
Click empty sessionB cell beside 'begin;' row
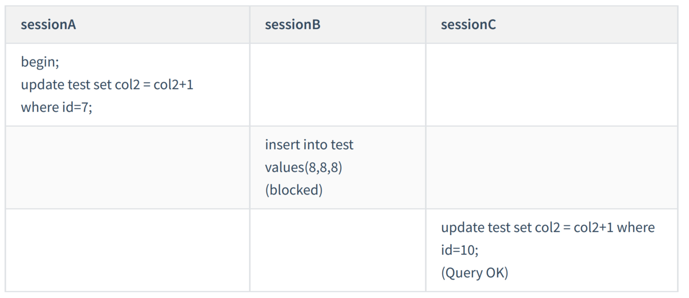point(337,85)
